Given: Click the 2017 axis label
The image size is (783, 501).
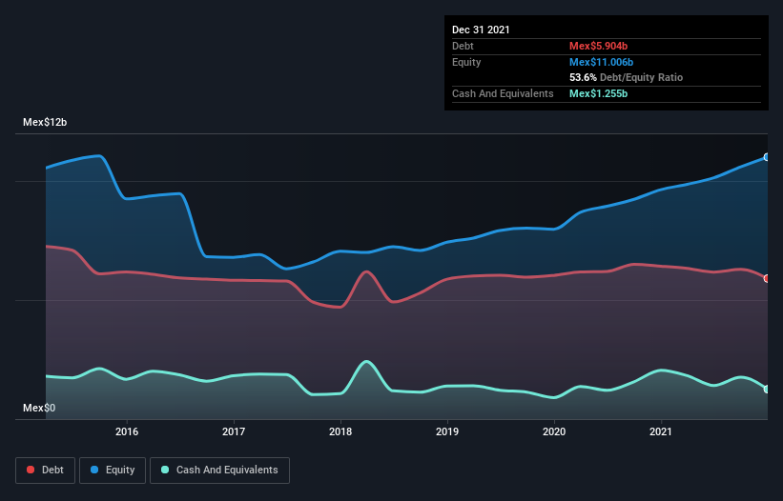Looking at the screenshot, I should pos(234,431).
